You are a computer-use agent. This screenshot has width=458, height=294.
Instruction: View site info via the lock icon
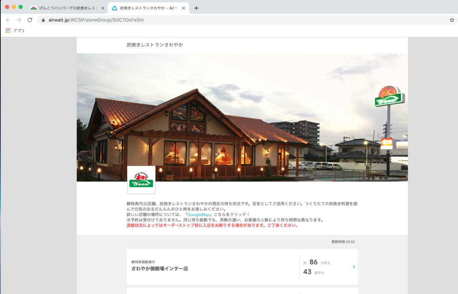tap(43, 20)
